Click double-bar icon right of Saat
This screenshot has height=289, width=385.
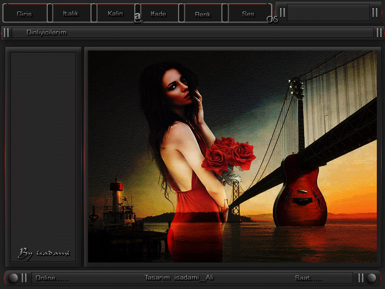point(360,278)
